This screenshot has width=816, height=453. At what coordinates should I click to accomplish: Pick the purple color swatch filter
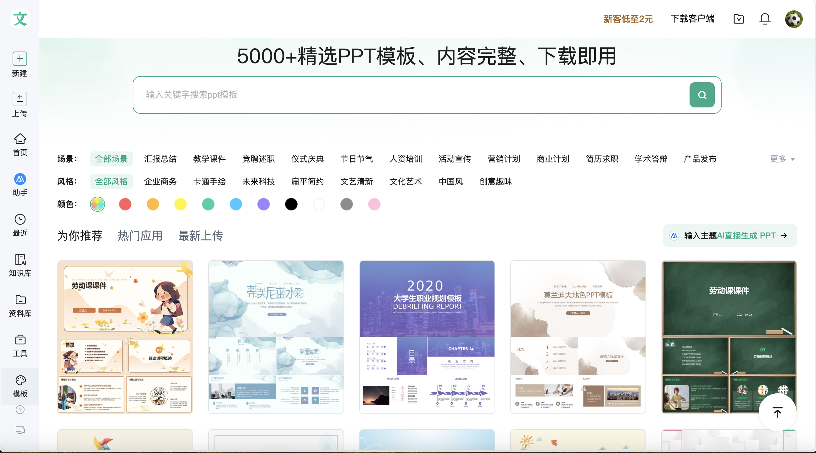coord(264,205)
